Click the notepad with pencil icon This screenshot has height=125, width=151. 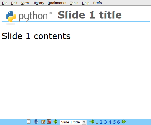(43, 122)
